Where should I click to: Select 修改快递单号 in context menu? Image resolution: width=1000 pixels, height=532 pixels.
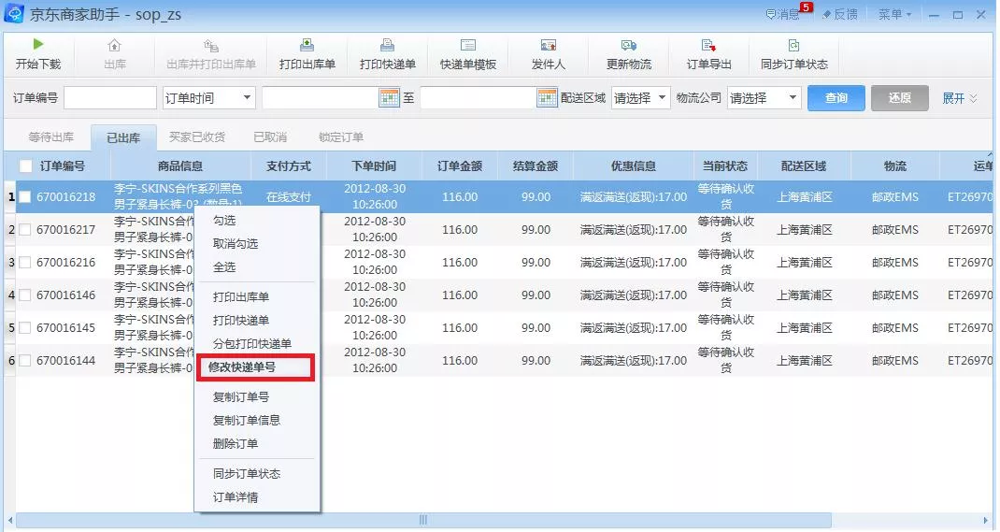(x=256, y=367)
